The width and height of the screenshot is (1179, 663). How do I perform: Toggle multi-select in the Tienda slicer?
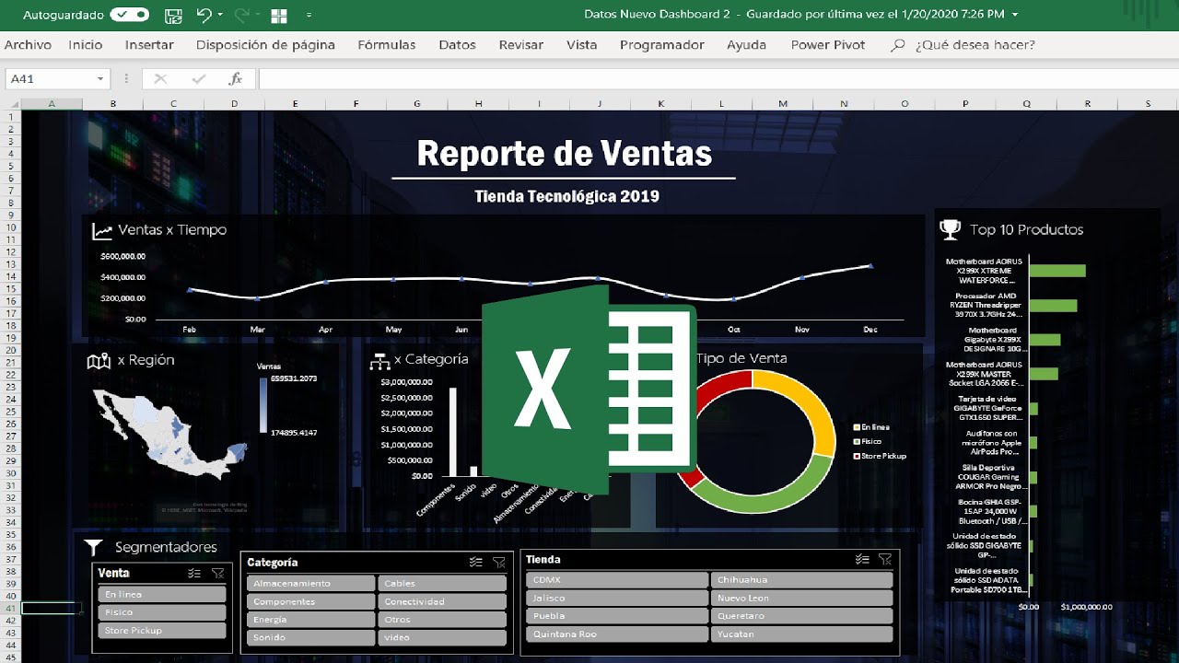[862, 559]
